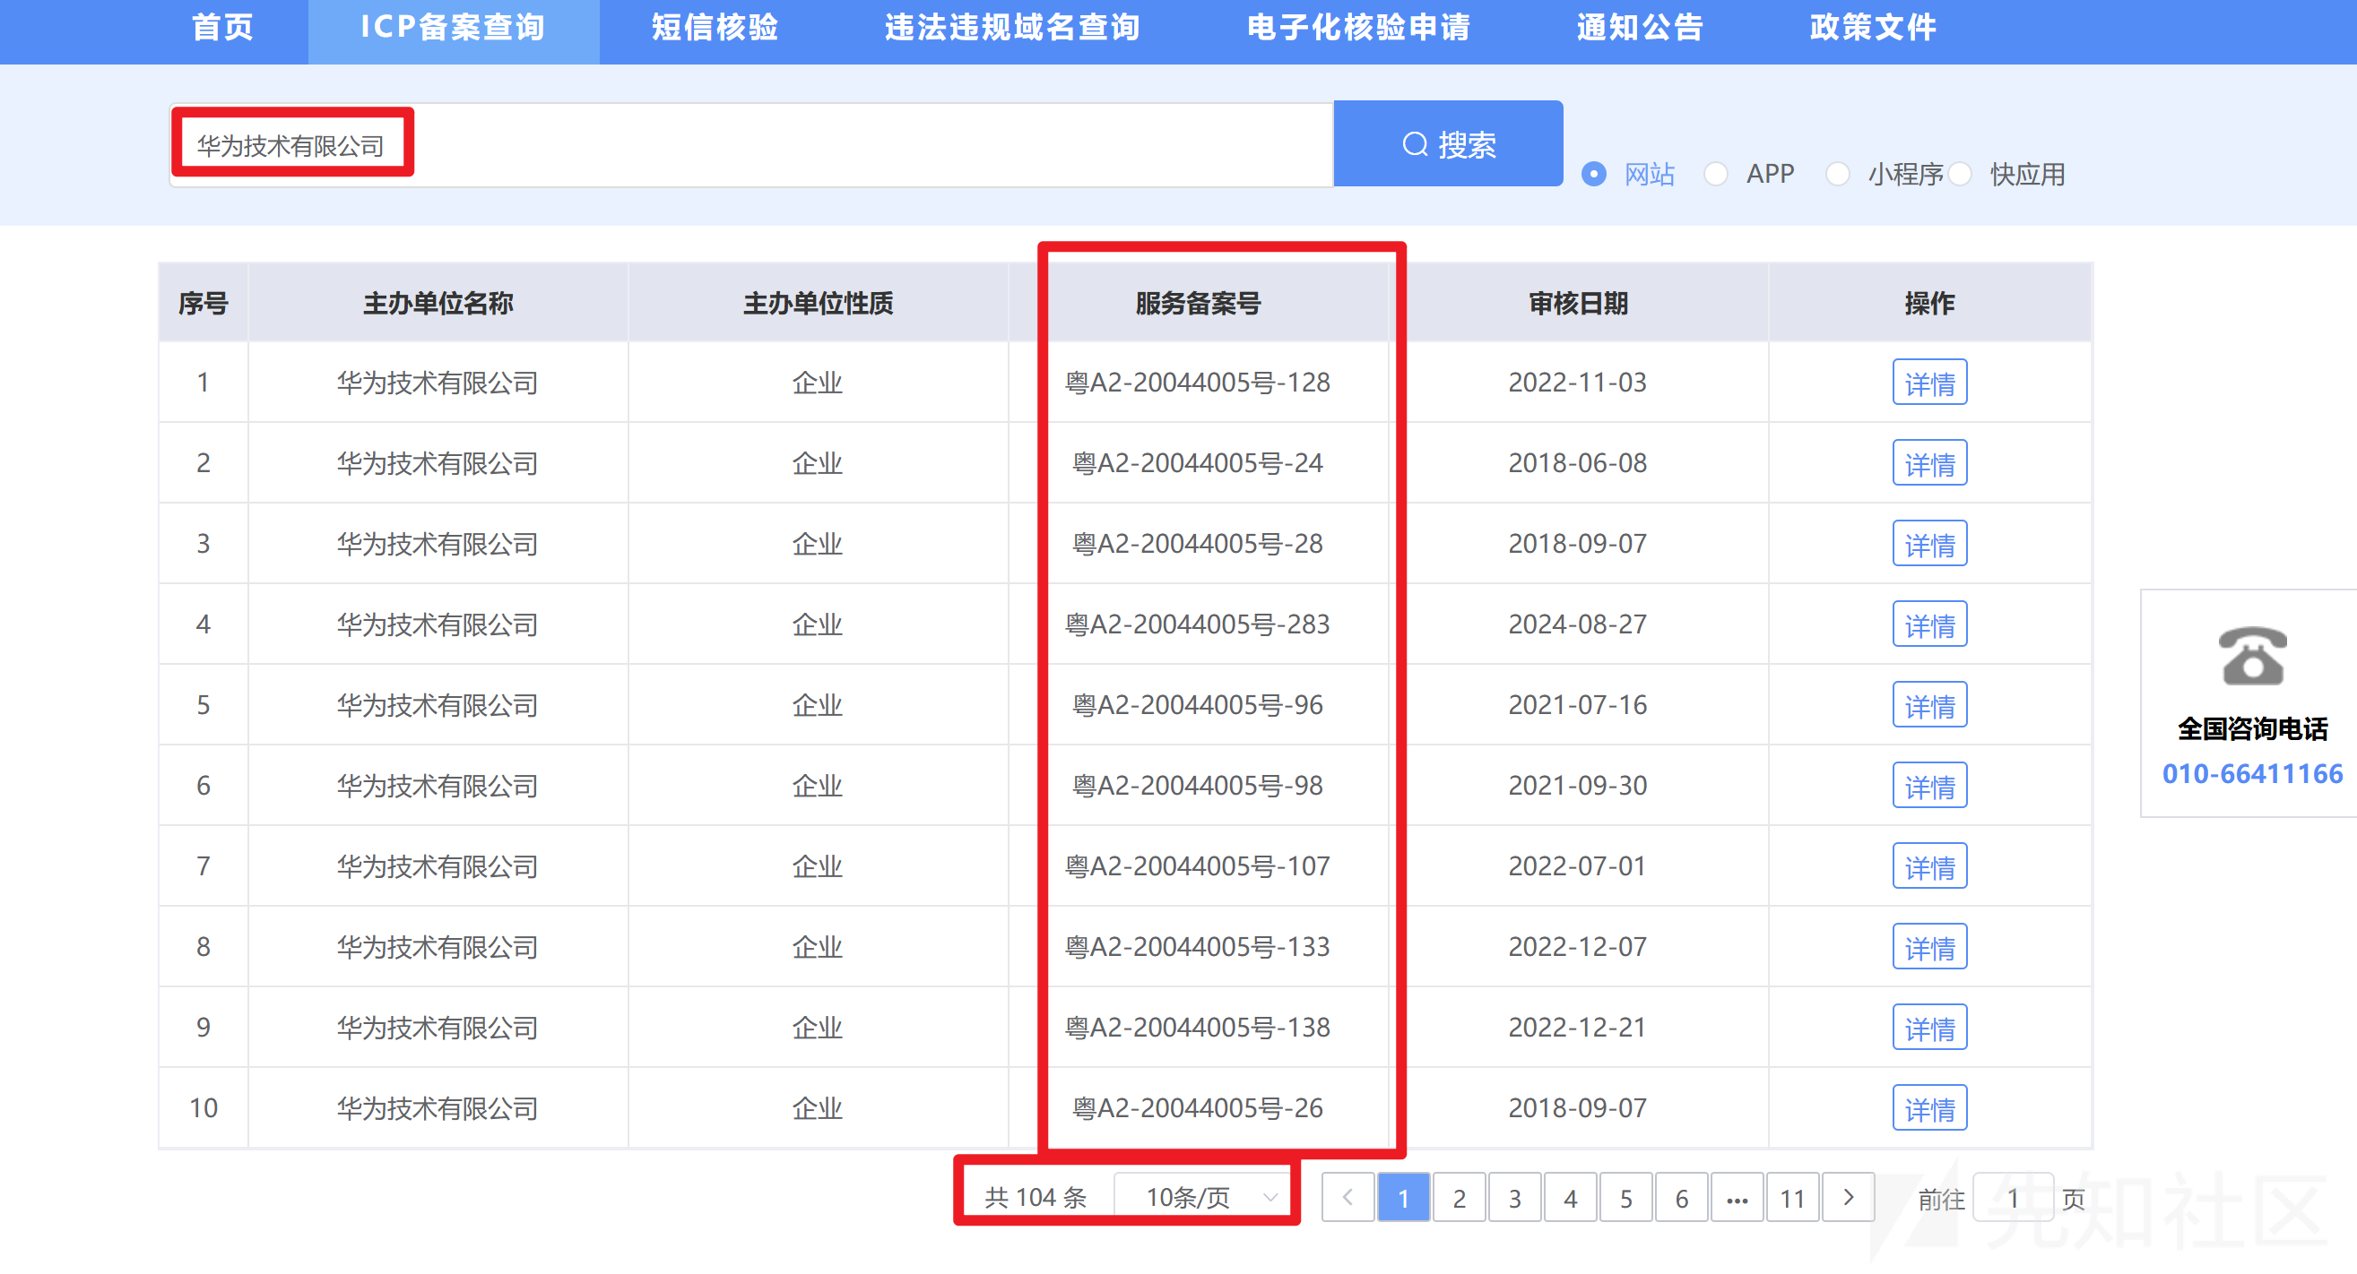
Task: Click the 前往 page number input field
Action: (x=2013, y=1196)
